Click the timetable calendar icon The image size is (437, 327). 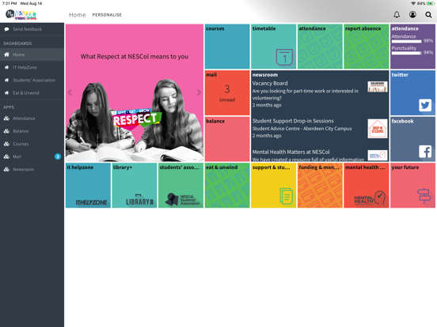click(x=284, y=57)
